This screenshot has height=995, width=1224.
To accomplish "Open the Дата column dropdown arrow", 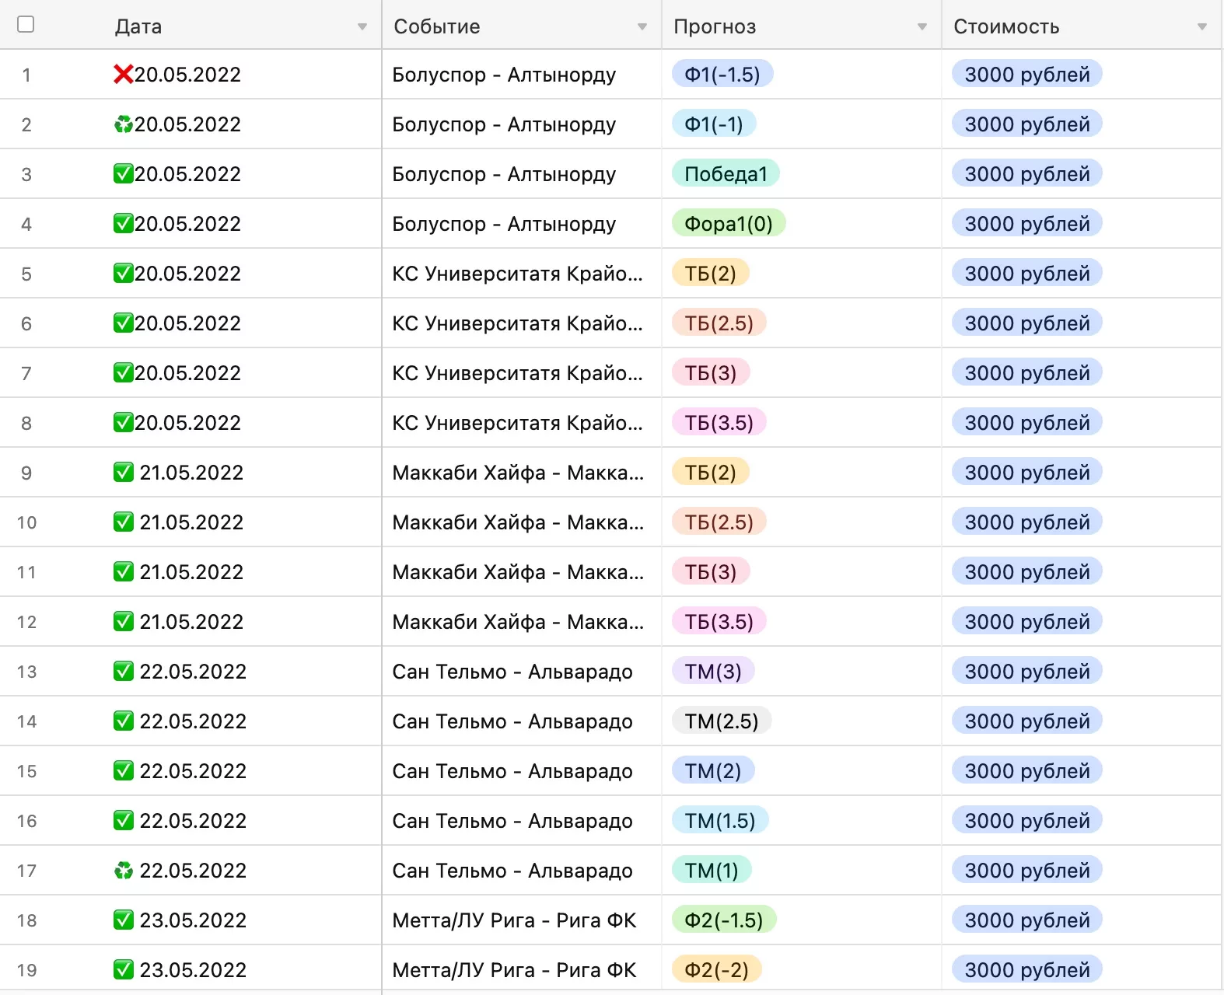I will point(362,27).
